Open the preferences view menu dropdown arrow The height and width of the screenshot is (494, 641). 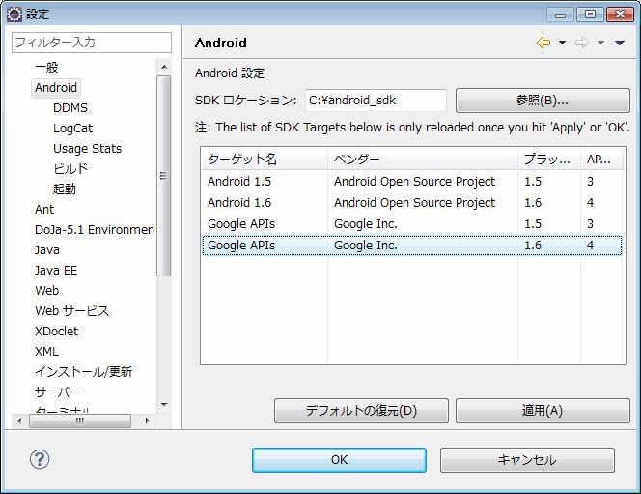[620, 44]
